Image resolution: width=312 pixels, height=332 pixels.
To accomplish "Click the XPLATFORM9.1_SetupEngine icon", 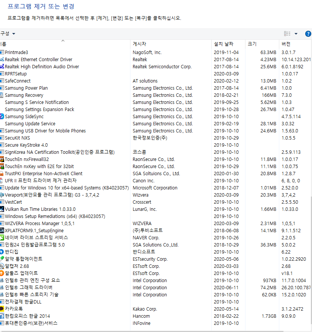I will (x=2, y=231).
